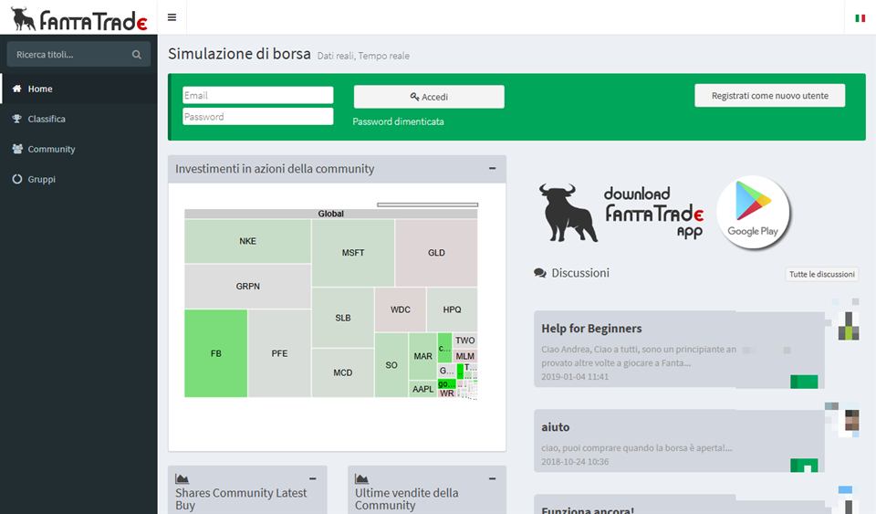
Task: Select the FB treemap tile
Action: click(216, 353)
